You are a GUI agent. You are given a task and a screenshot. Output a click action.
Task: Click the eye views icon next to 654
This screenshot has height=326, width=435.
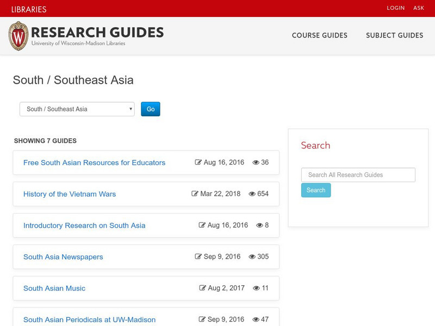click(252, 194)
